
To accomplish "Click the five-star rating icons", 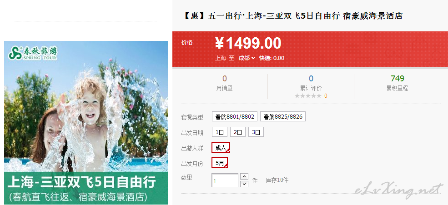I will pos(308,96).
